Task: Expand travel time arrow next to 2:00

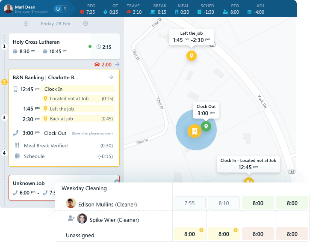Action: click(x=118, y=65)
